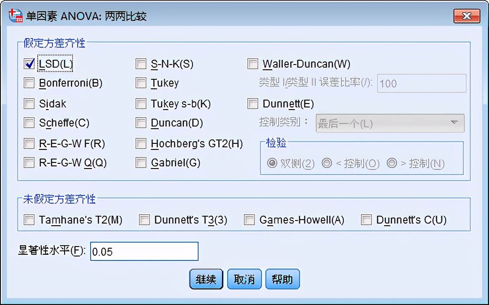Select the Tukey checkbox
Image resolution: width=489 pixels, height=305 pixels.
(x=141, y=83)
